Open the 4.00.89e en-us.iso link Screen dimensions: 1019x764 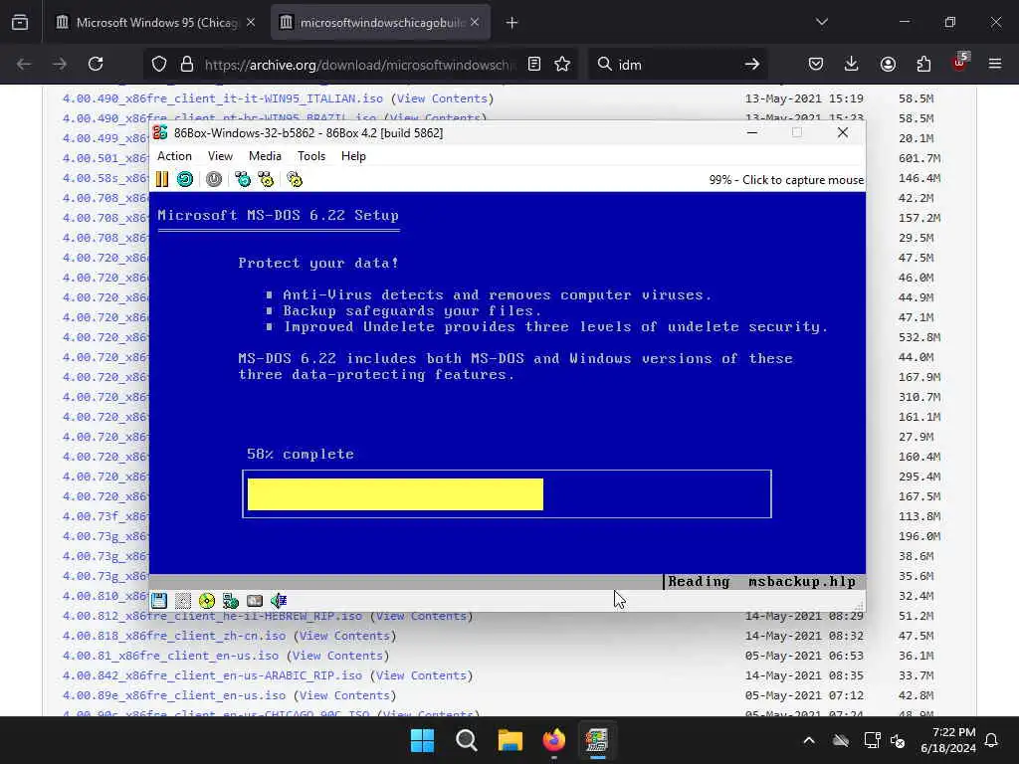tap(173, 695)
